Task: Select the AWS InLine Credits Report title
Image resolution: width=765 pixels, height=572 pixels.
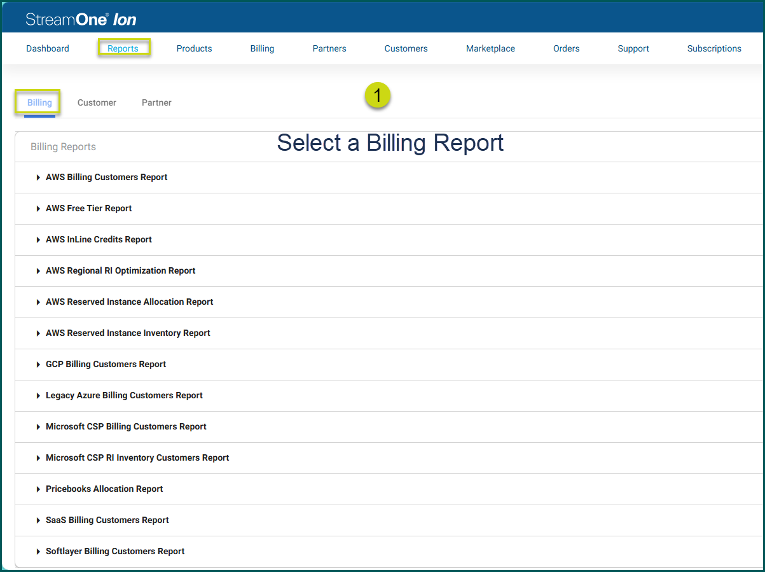Action: [x=99, y=239]
